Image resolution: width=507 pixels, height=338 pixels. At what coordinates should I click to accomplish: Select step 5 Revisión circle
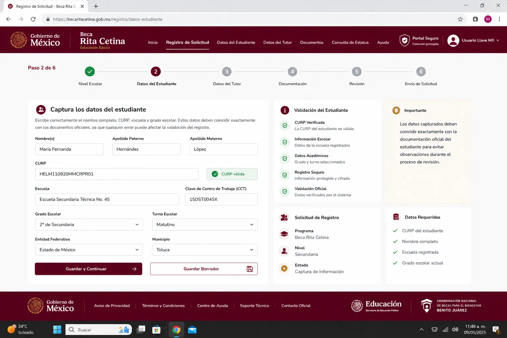tap(357, 71)
